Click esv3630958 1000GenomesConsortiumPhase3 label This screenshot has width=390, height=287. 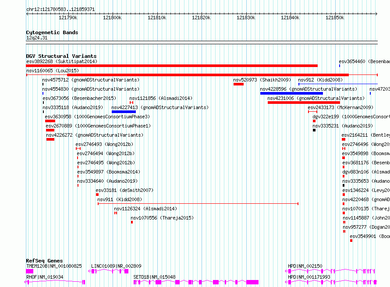(97, 117)
